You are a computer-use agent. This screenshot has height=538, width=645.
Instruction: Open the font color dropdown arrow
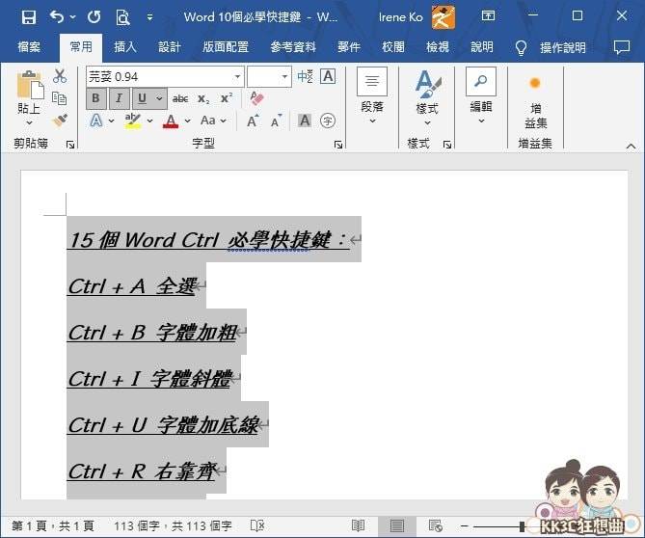point(188,121)
